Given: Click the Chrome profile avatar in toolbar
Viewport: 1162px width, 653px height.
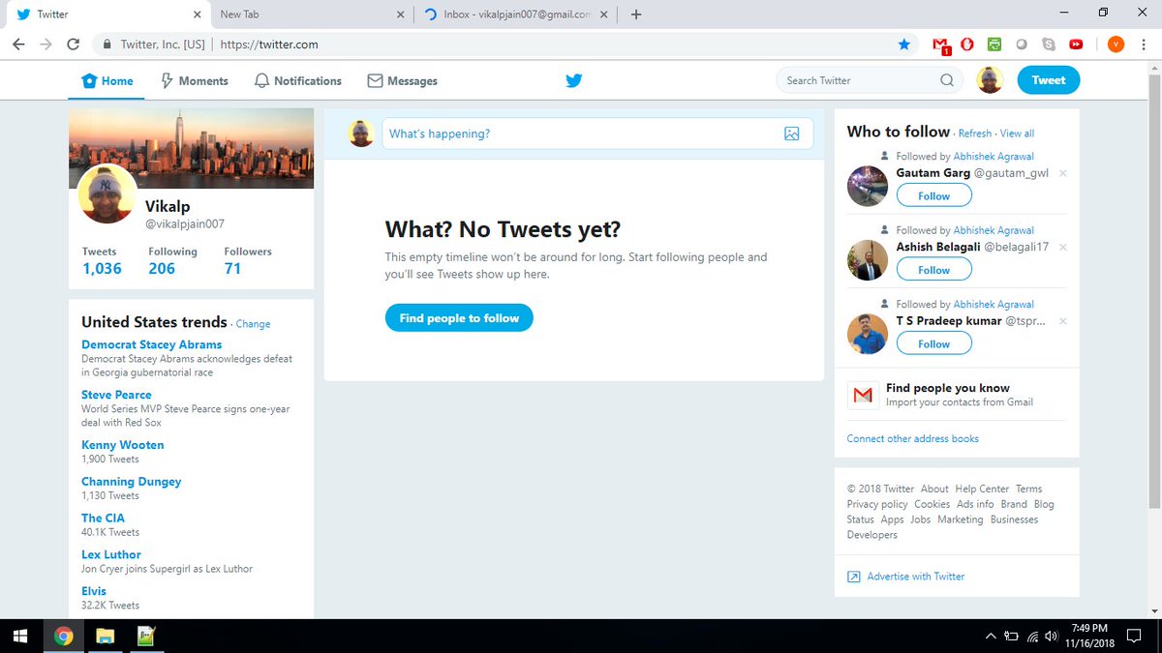Looking at the screenshot, I should point(1116,45).
